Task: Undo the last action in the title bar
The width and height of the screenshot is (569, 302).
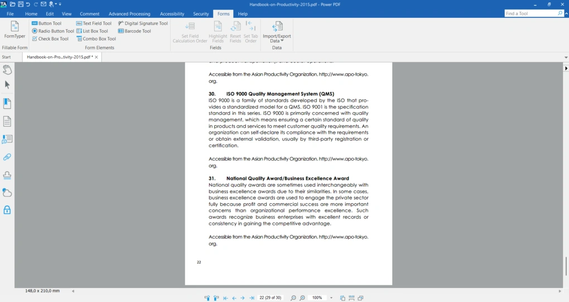Action: point(28,4)
